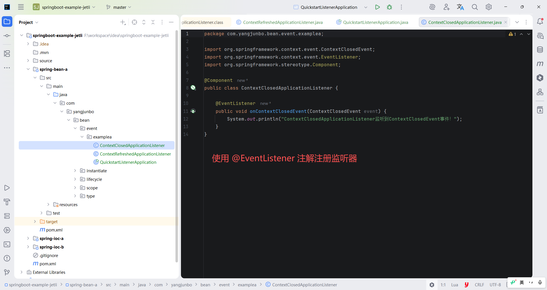547x290 pixels.
Task: Open the Maven tool window
Action: point(540,64)
